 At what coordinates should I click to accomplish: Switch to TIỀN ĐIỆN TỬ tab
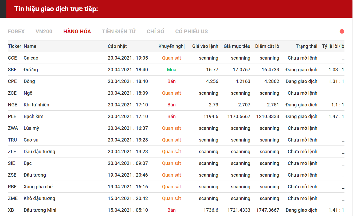[119, 31]
